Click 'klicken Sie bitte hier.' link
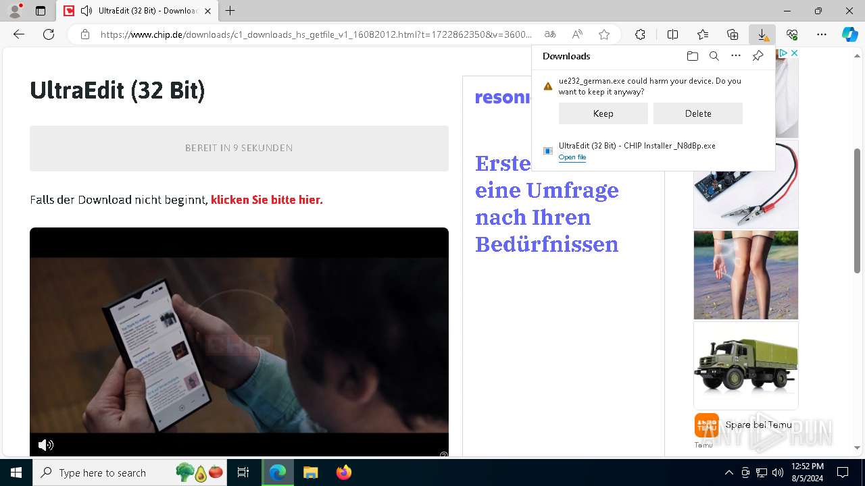This screenshot has width=865, height=486. pyautogui.click(x=267, y=200)
